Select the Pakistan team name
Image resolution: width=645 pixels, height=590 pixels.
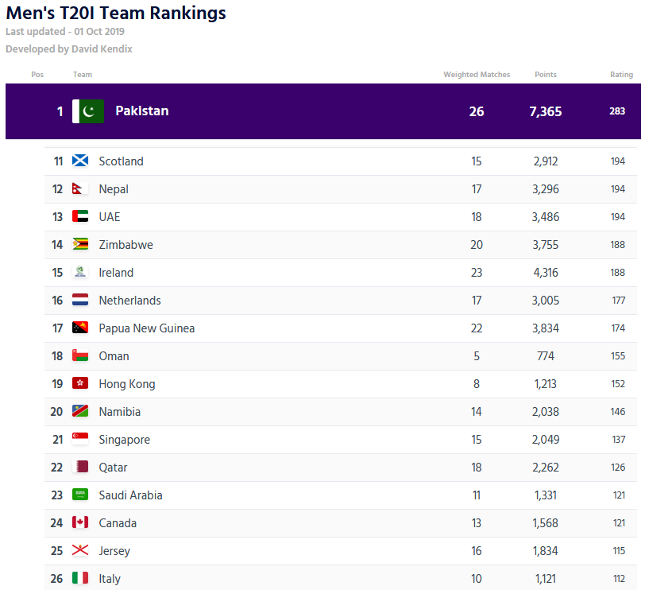(141, 111)
